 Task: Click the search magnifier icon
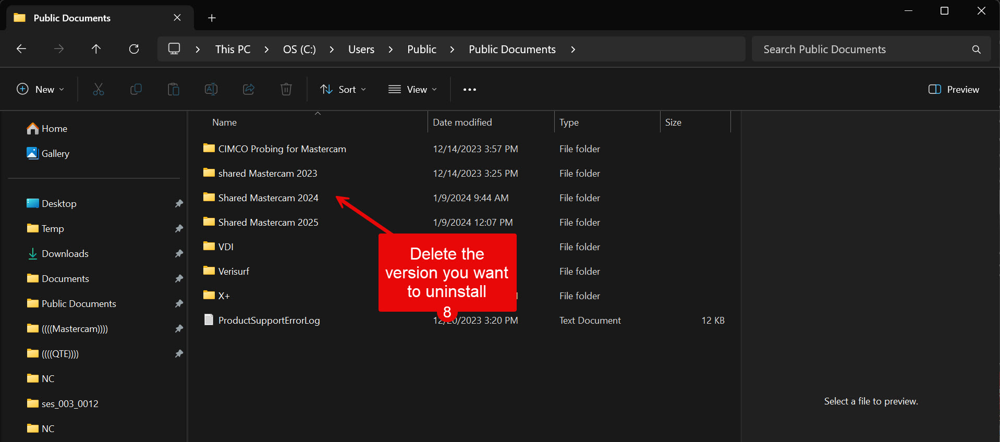pyautogui.click(x=977, y=50)
